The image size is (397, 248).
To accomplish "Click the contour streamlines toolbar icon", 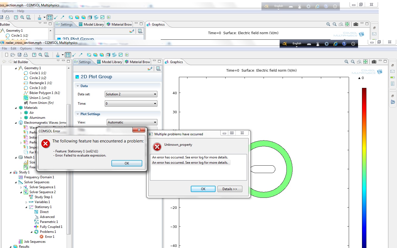I will point(114,55).
